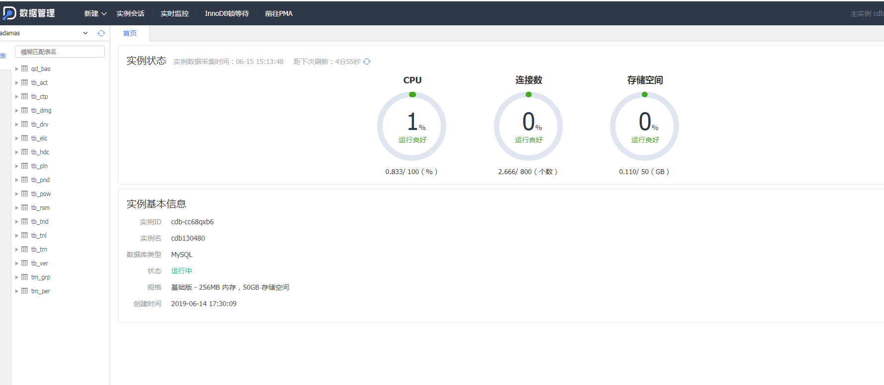The height and width of the screenshot is (385, 884).
Task: Click 0.110/ 50 GB storage value
Action: (x=644, y=172)
